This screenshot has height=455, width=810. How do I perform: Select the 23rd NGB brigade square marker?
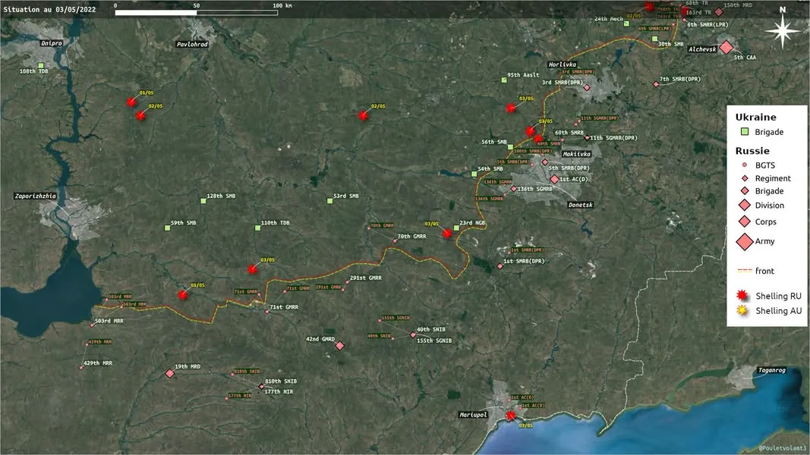coord(457,227)
